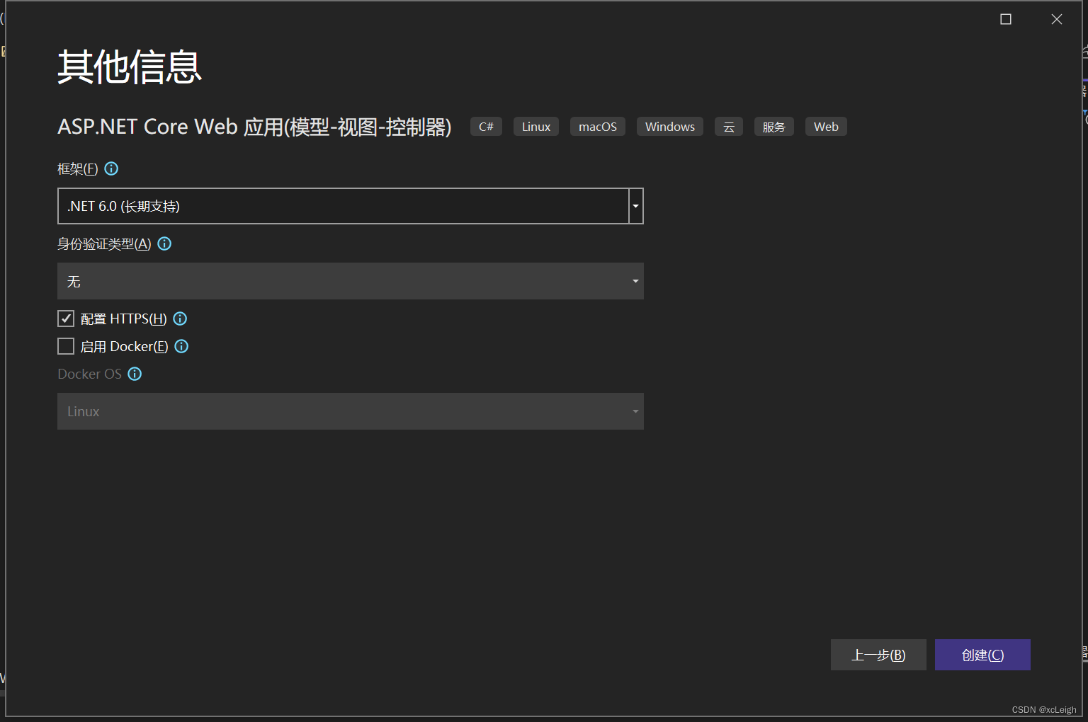Open info tooltip next to 框架(F) label
Screen dimensions: 1088x722
(111, 168)
